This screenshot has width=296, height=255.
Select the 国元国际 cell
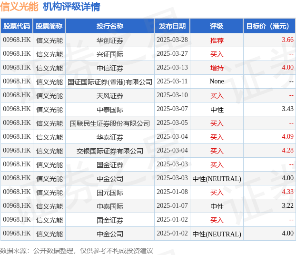tap(110, 192)
